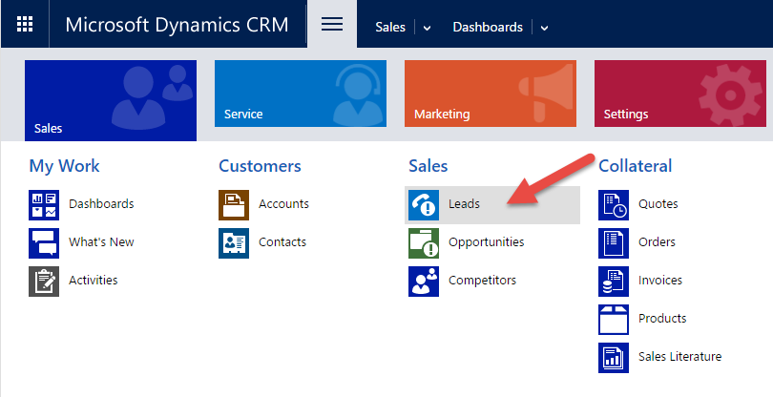Click the Dashboards icon under My Work
This screenshot has width=773, height=397.
click(x=44, y=204)
